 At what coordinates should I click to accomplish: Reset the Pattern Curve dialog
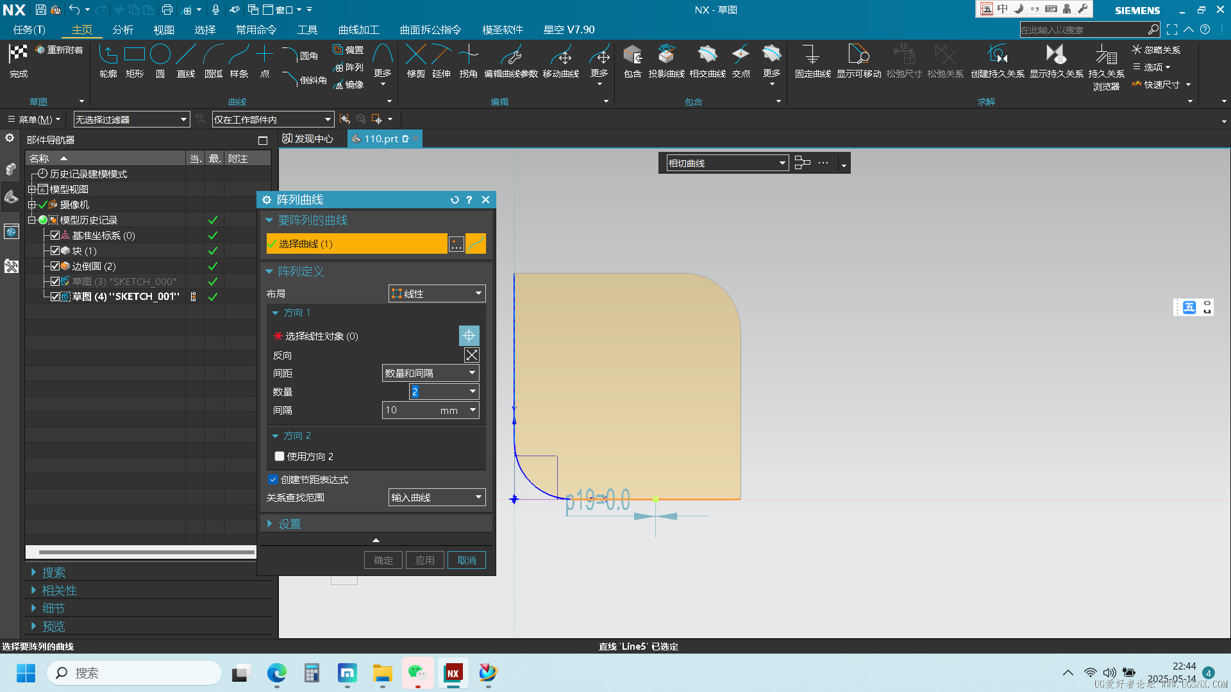[x=455, y=200]
